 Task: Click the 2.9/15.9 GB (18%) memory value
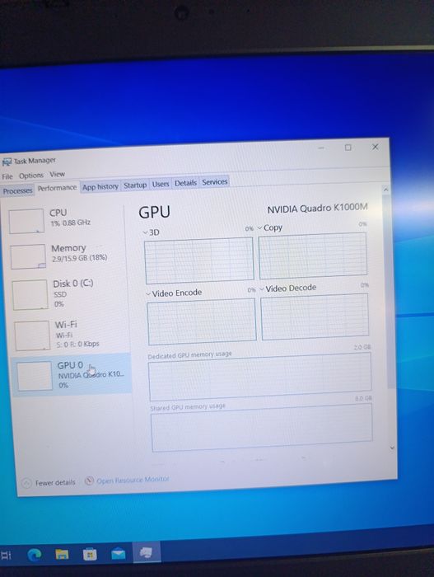coord(79,258)
